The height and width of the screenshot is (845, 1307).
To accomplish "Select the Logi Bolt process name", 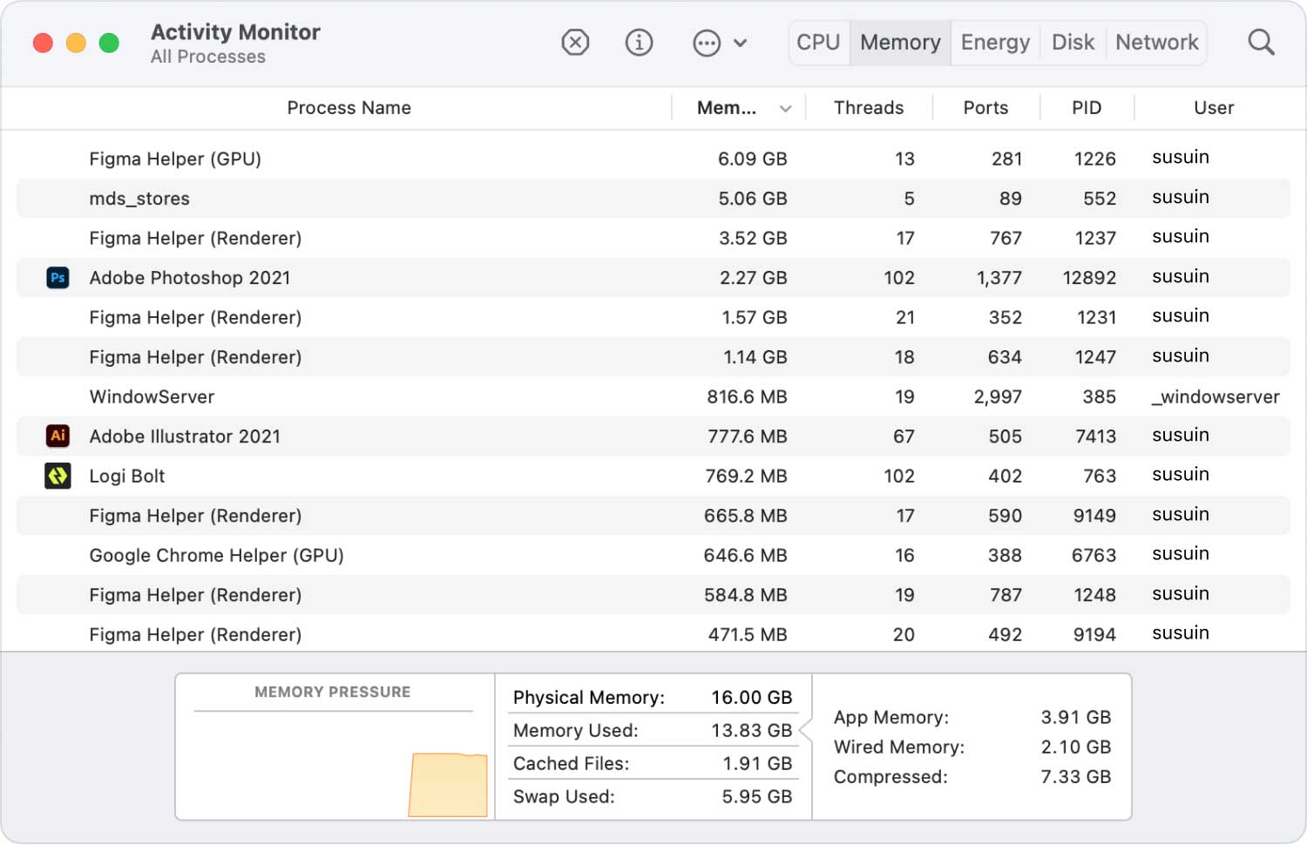I will point(127,477).
